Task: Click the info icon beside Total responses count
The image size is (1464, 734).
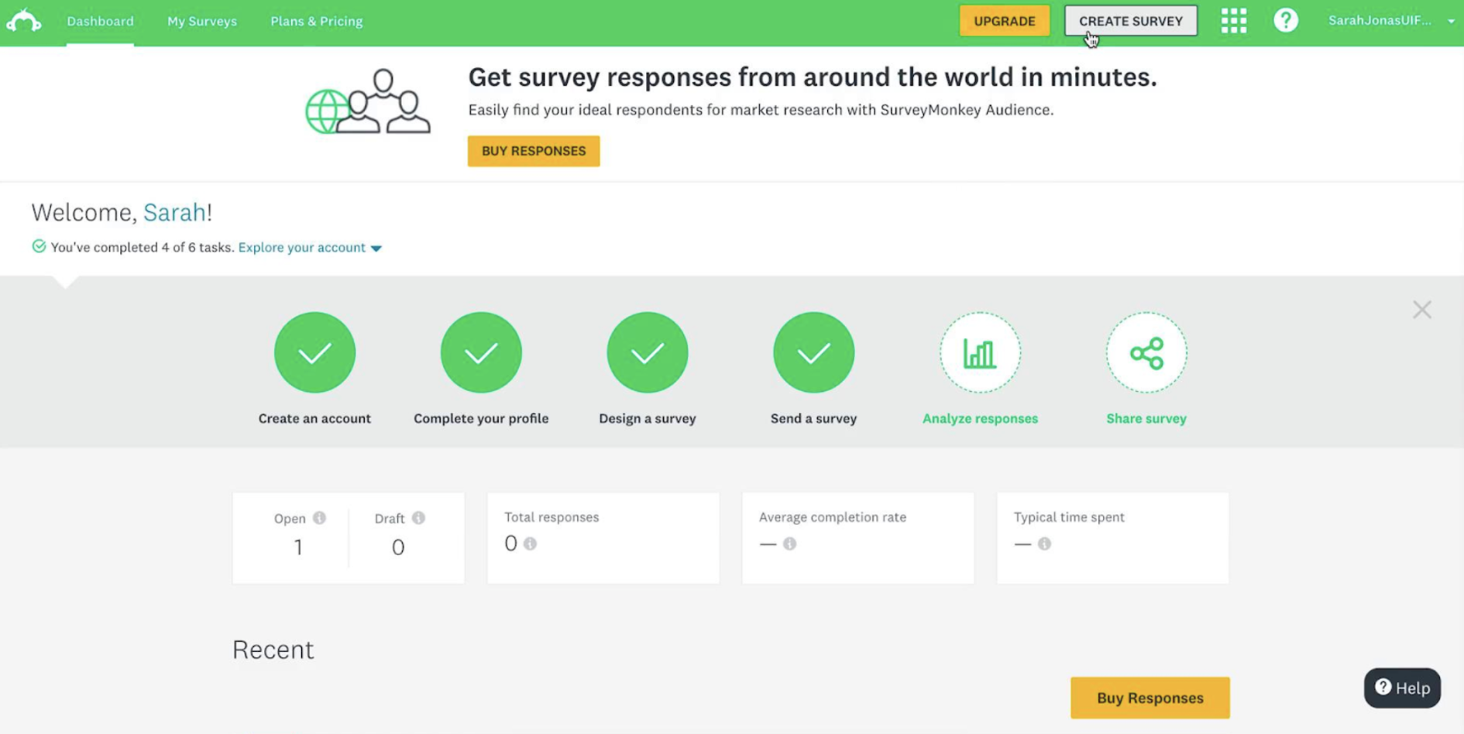Action: click(x=530, y=544)
